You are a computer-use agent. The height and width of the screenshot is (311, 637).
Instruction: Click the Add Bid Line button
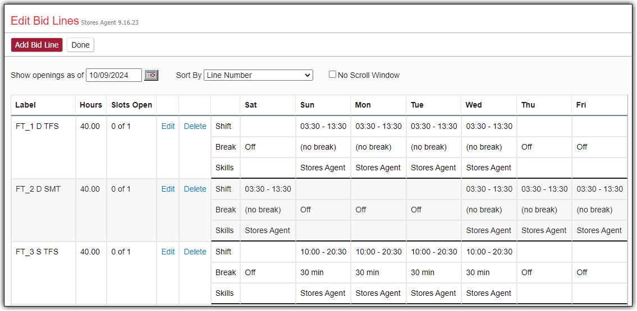[36, 45]
